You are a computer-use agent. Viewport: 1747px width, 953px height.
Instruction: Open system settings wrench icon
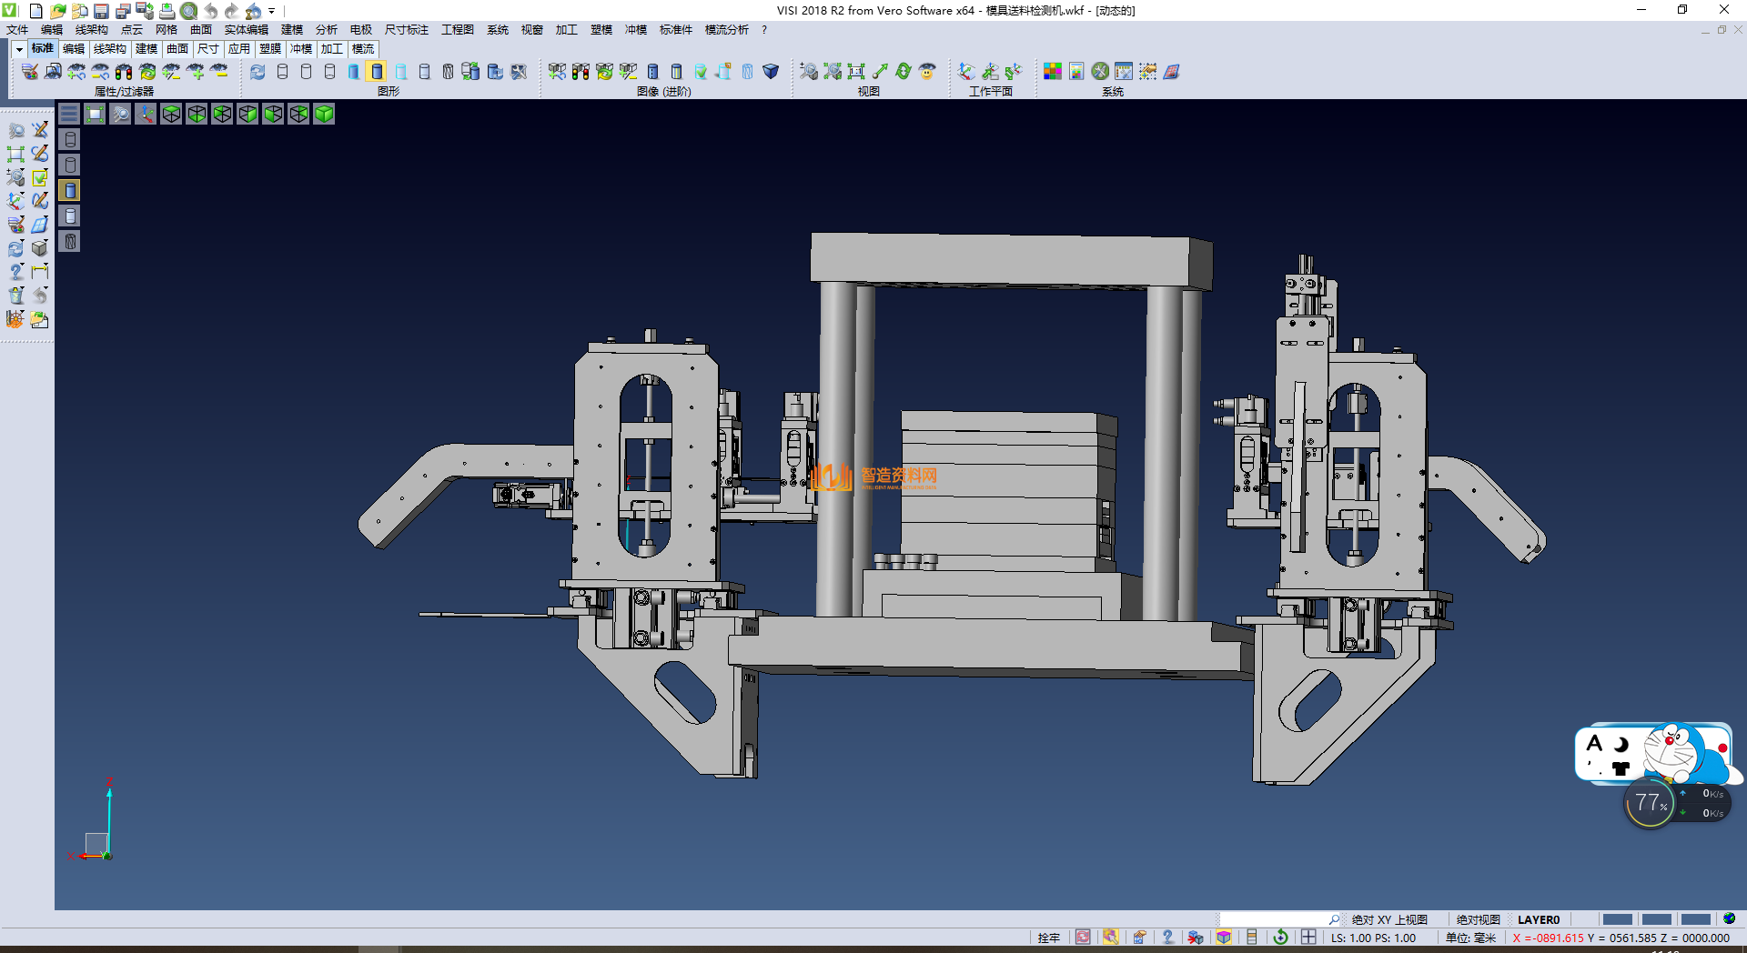(x=1100, y=72)
